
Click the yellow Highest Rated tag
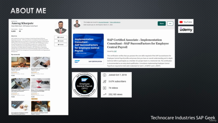click(x=34, y=99)
